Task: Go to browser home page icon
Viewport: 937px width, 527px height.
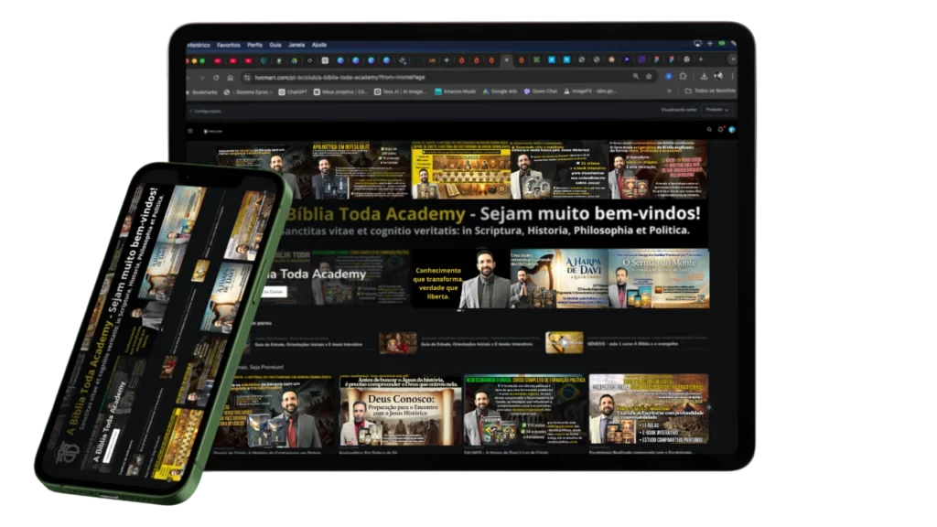Action: coord(230,78)
